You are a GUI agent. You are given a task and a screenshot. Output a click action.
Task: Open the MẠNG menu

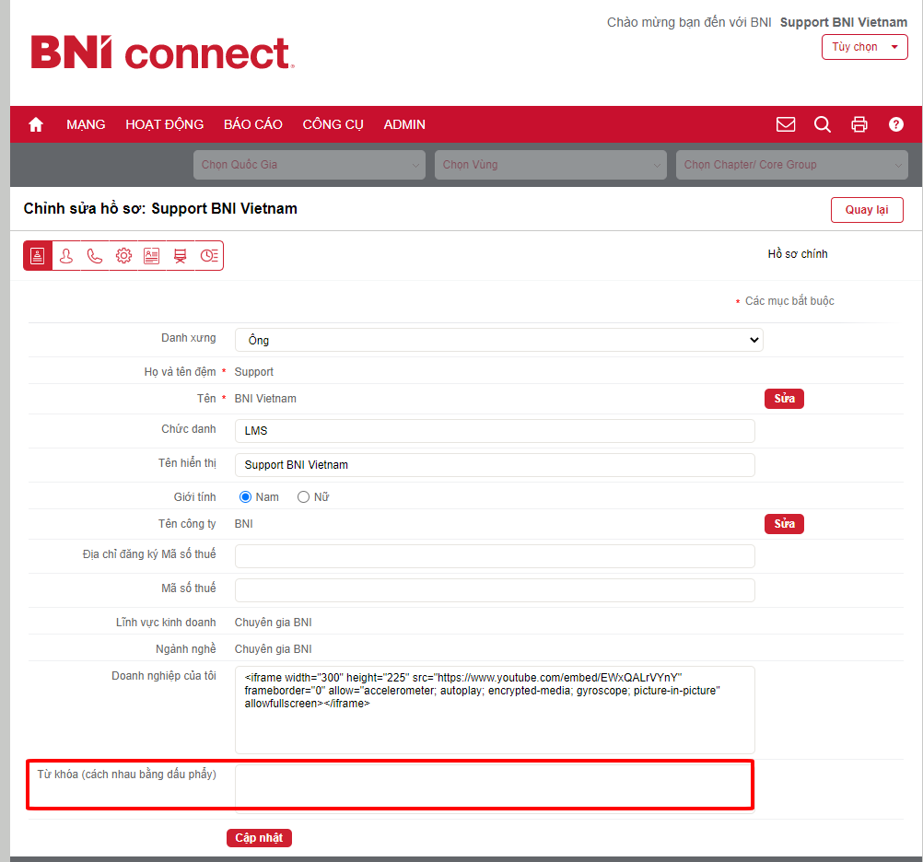[86, 124]
